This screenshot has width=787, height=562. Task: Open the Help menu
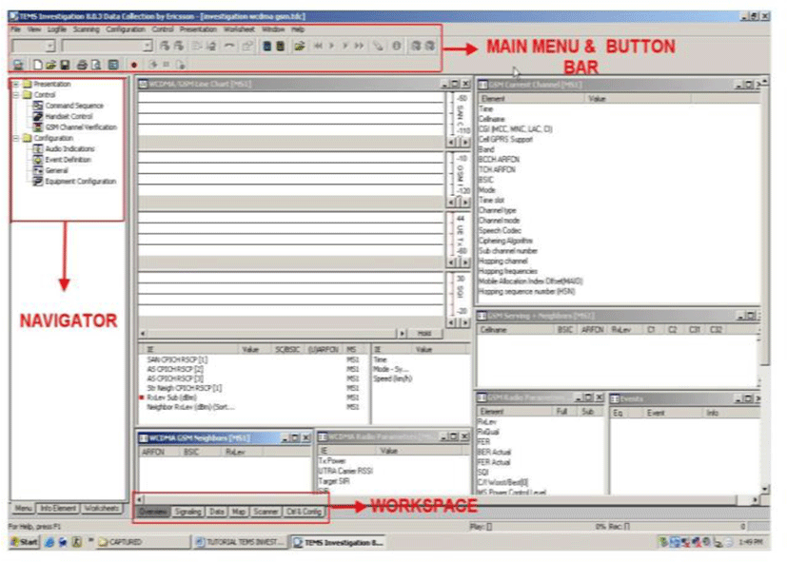pyautogui.click(x=298, y=29)
